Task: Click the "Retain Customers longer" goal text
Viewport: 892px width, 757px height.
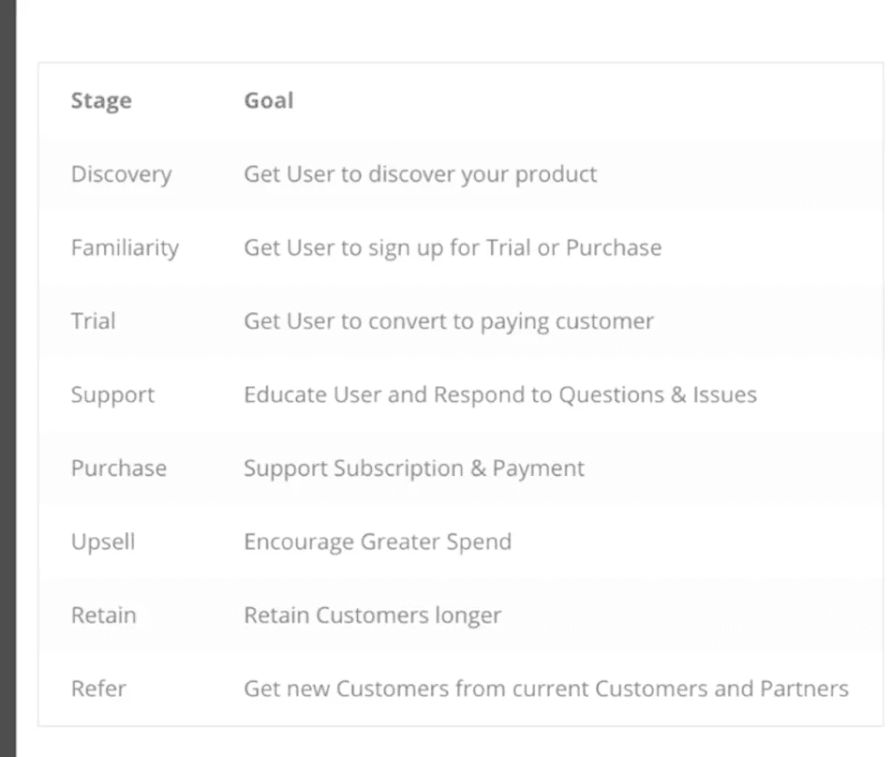Action: coord(372,616)
